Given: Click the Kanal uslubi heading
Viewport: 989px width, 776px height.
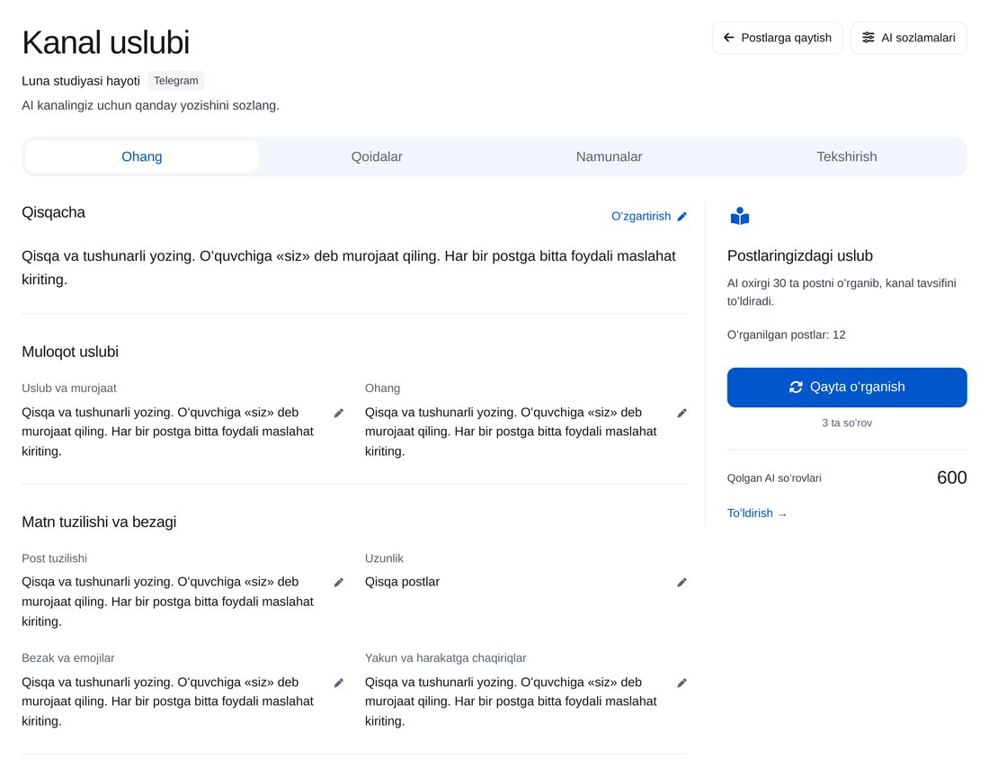Looking at the screenshot, I should [x=106, y=42].
